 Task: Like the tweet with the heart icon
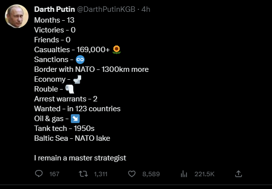point(132,174)
